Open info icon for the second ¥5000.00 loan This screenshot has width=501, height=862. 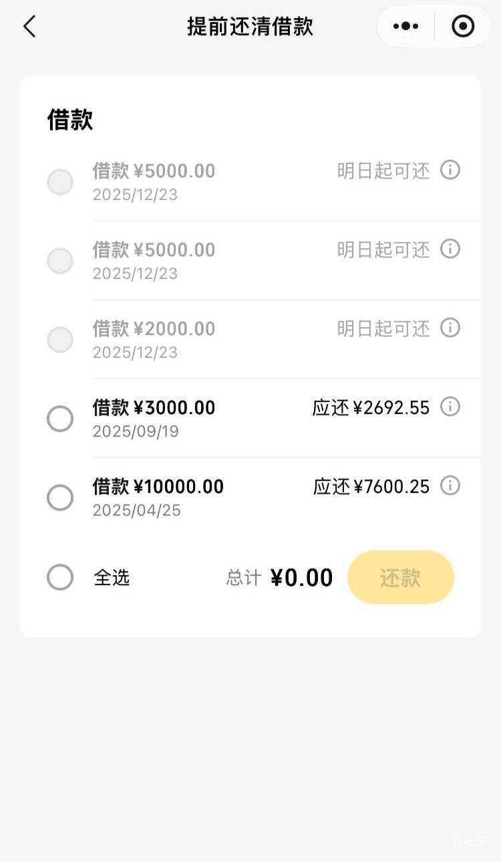click(450, 249)
